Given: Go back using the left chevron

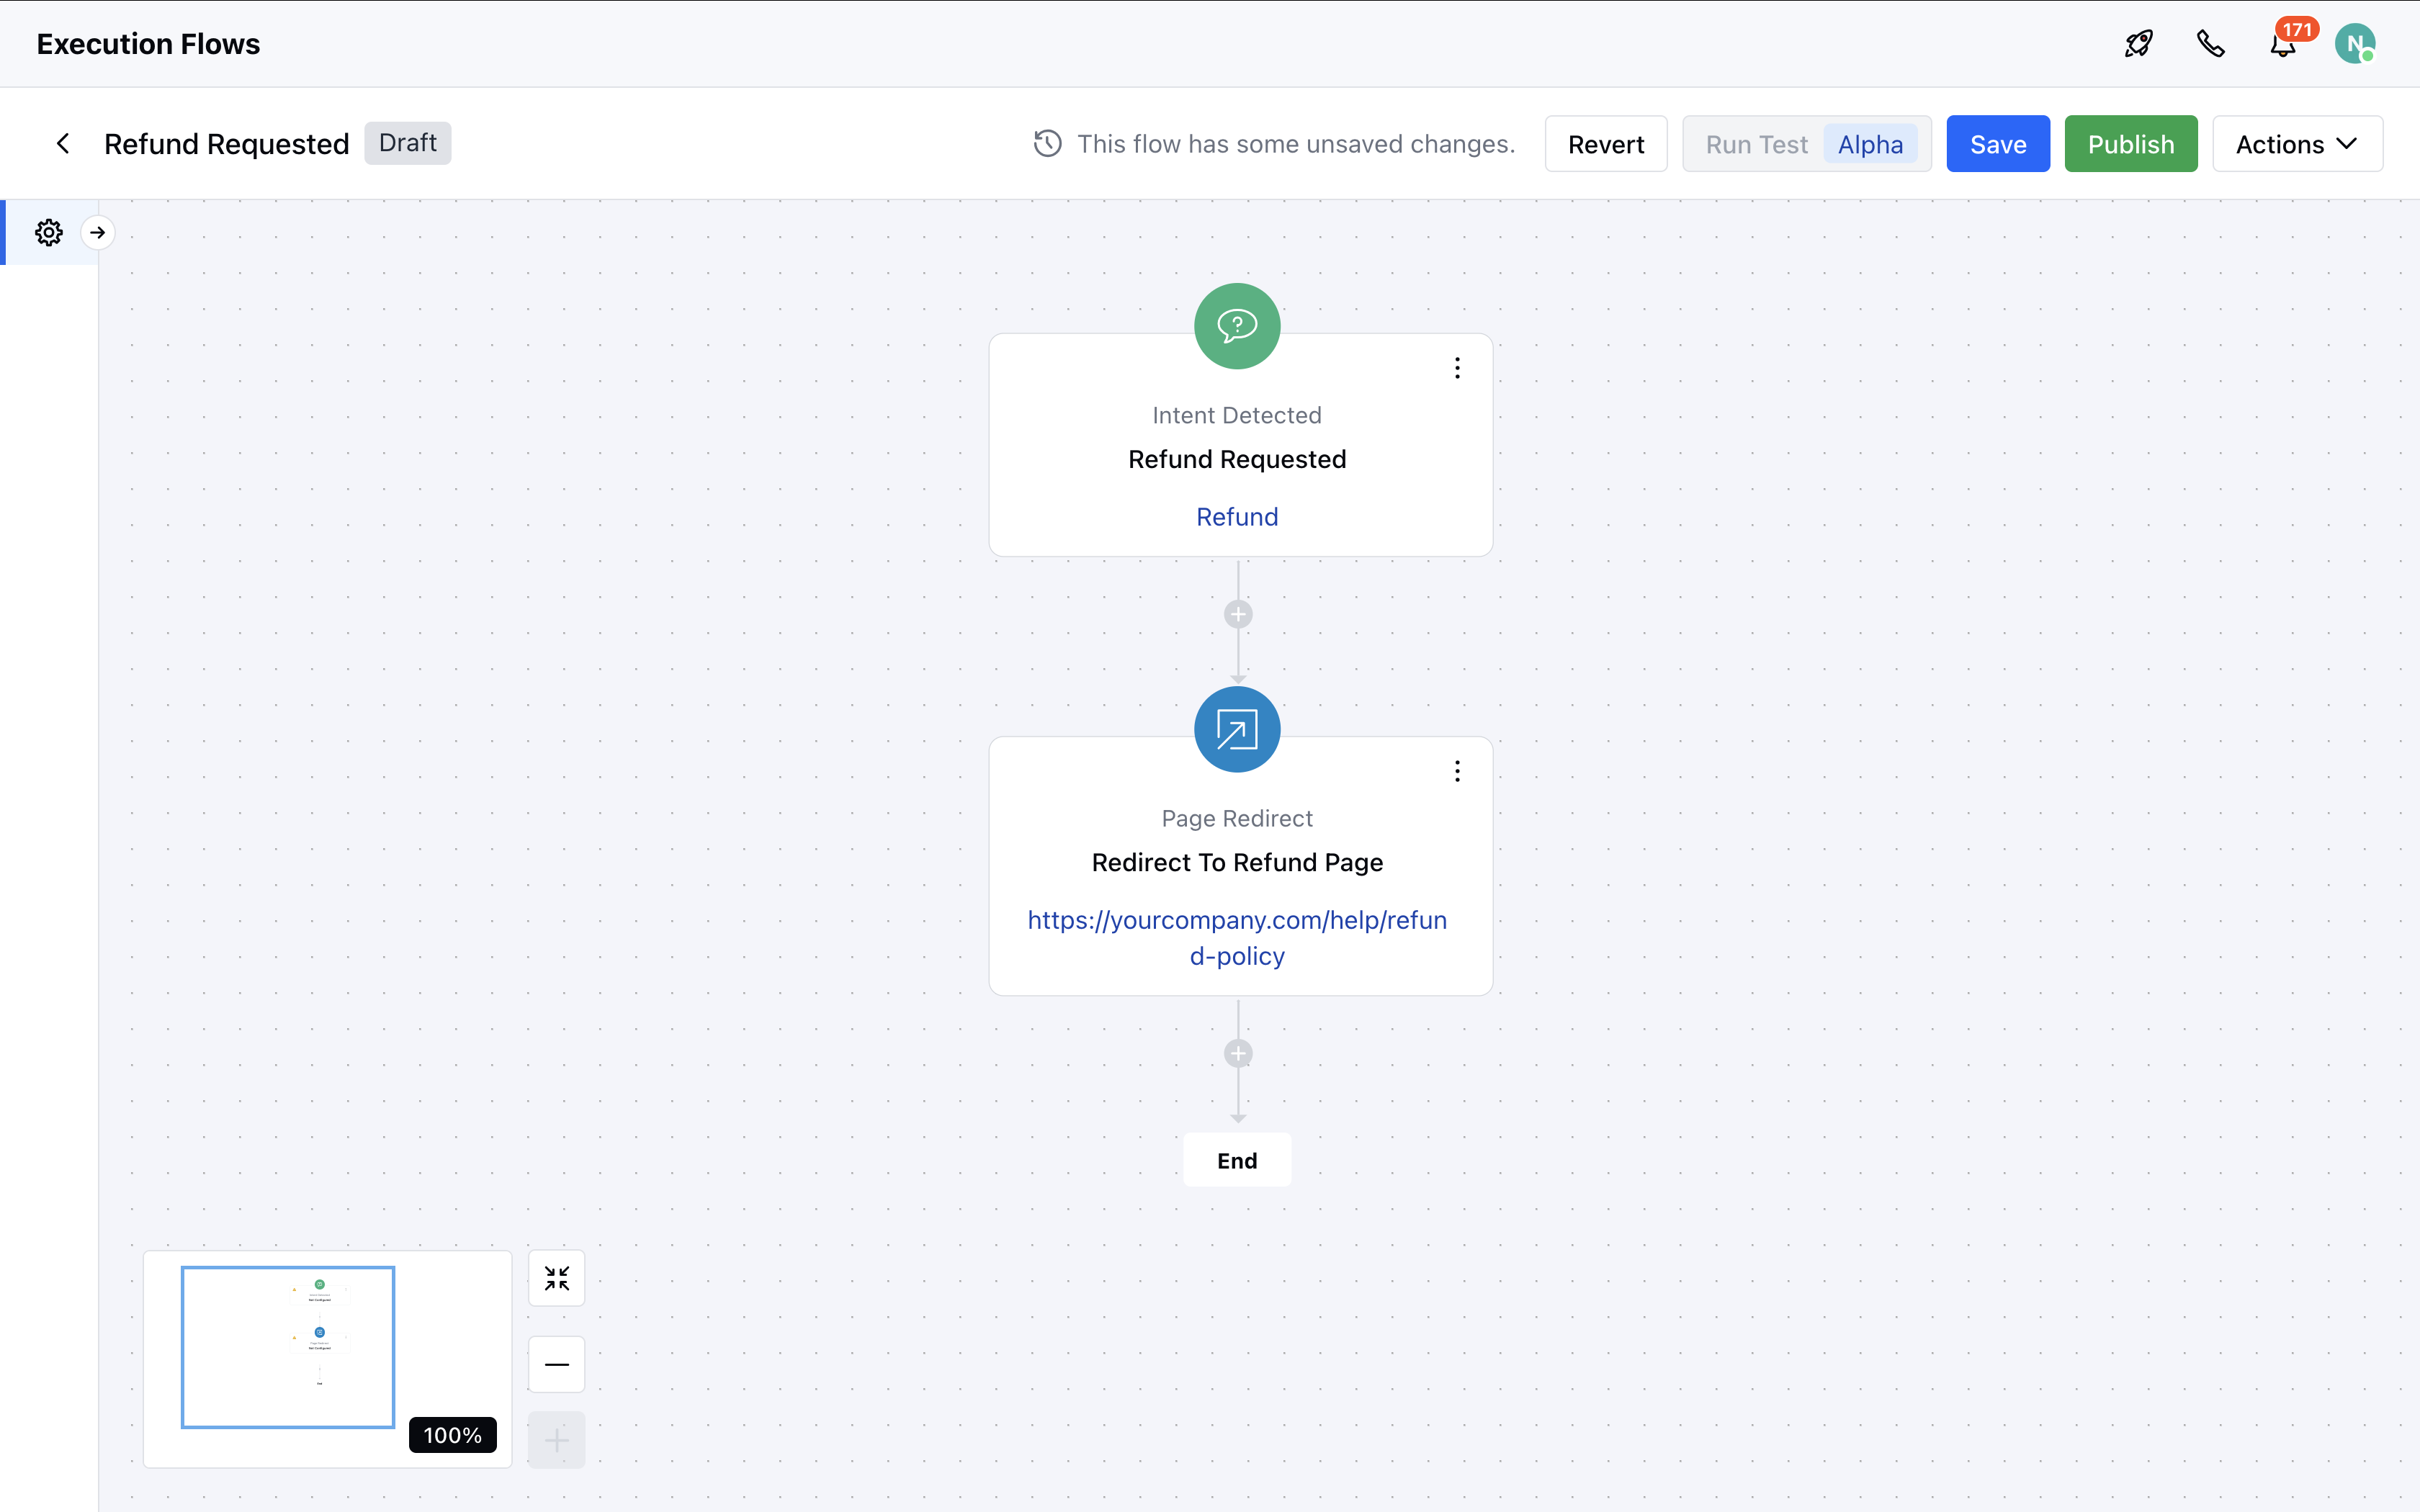Looking at the screenshot, I should pos(63,144).
